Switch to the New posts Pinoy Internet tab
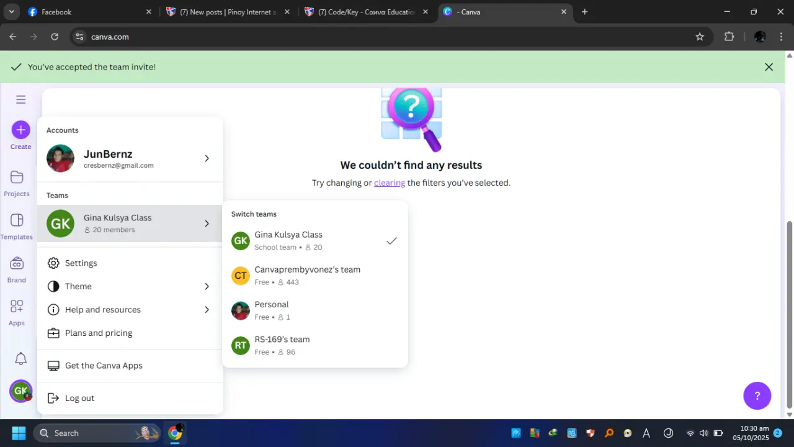 coord(228,12)
